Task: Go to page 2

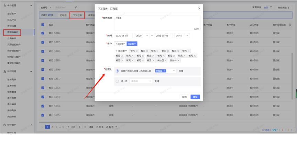Action: [52, 127]
